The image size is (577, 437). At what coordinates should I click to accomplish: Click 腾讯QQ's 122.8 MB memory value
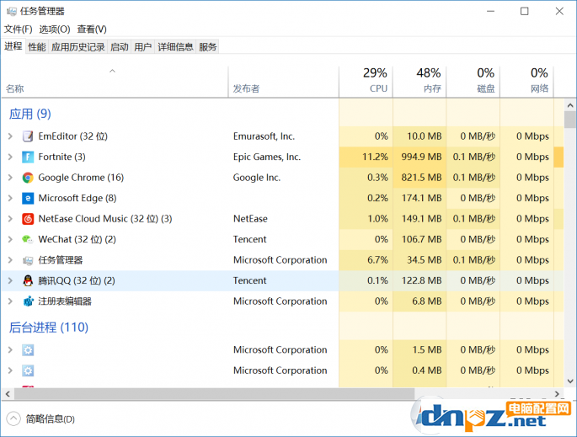pyautogui.click(x=421, y=280)
